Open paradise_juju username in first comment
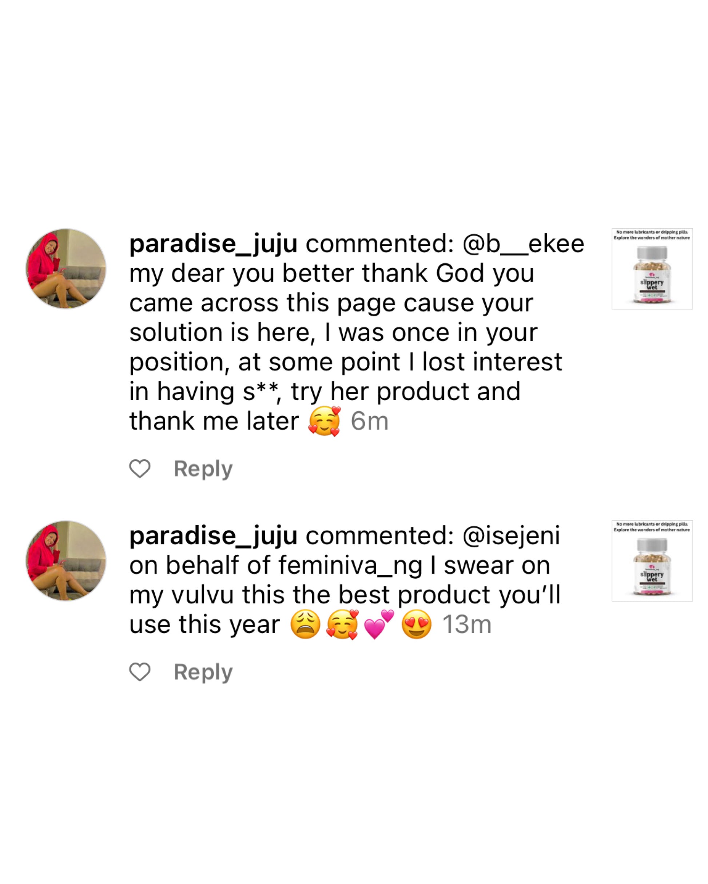This screenshot has width=708, height=884. [214, 244]
